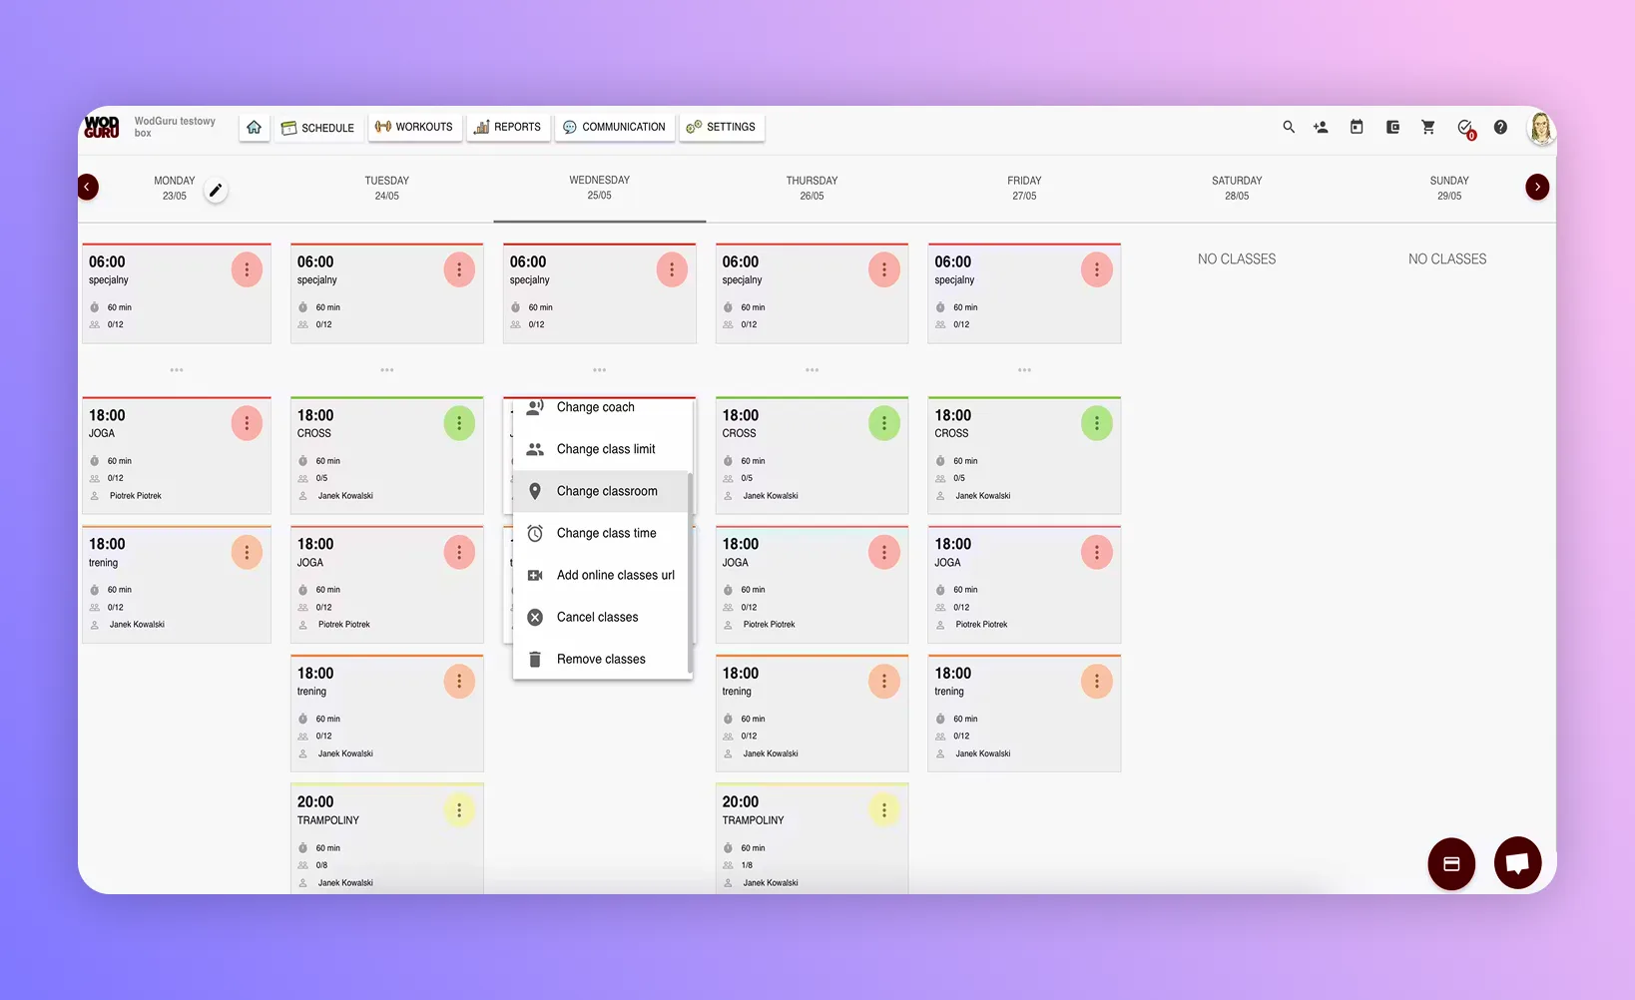Open the tasks checkmark icon with badge
This screenshot has height=1000, width=1635.
coord(1465,128)
